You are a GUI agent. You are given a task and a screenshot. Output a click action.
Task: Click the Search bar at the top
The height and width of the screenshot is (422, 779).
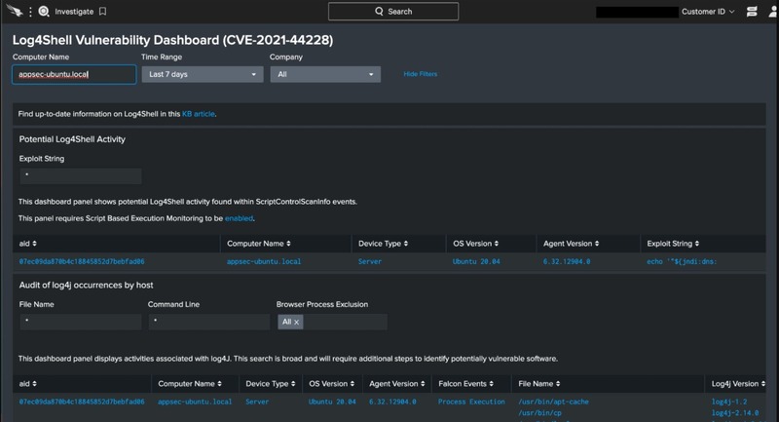pos(392,12)
